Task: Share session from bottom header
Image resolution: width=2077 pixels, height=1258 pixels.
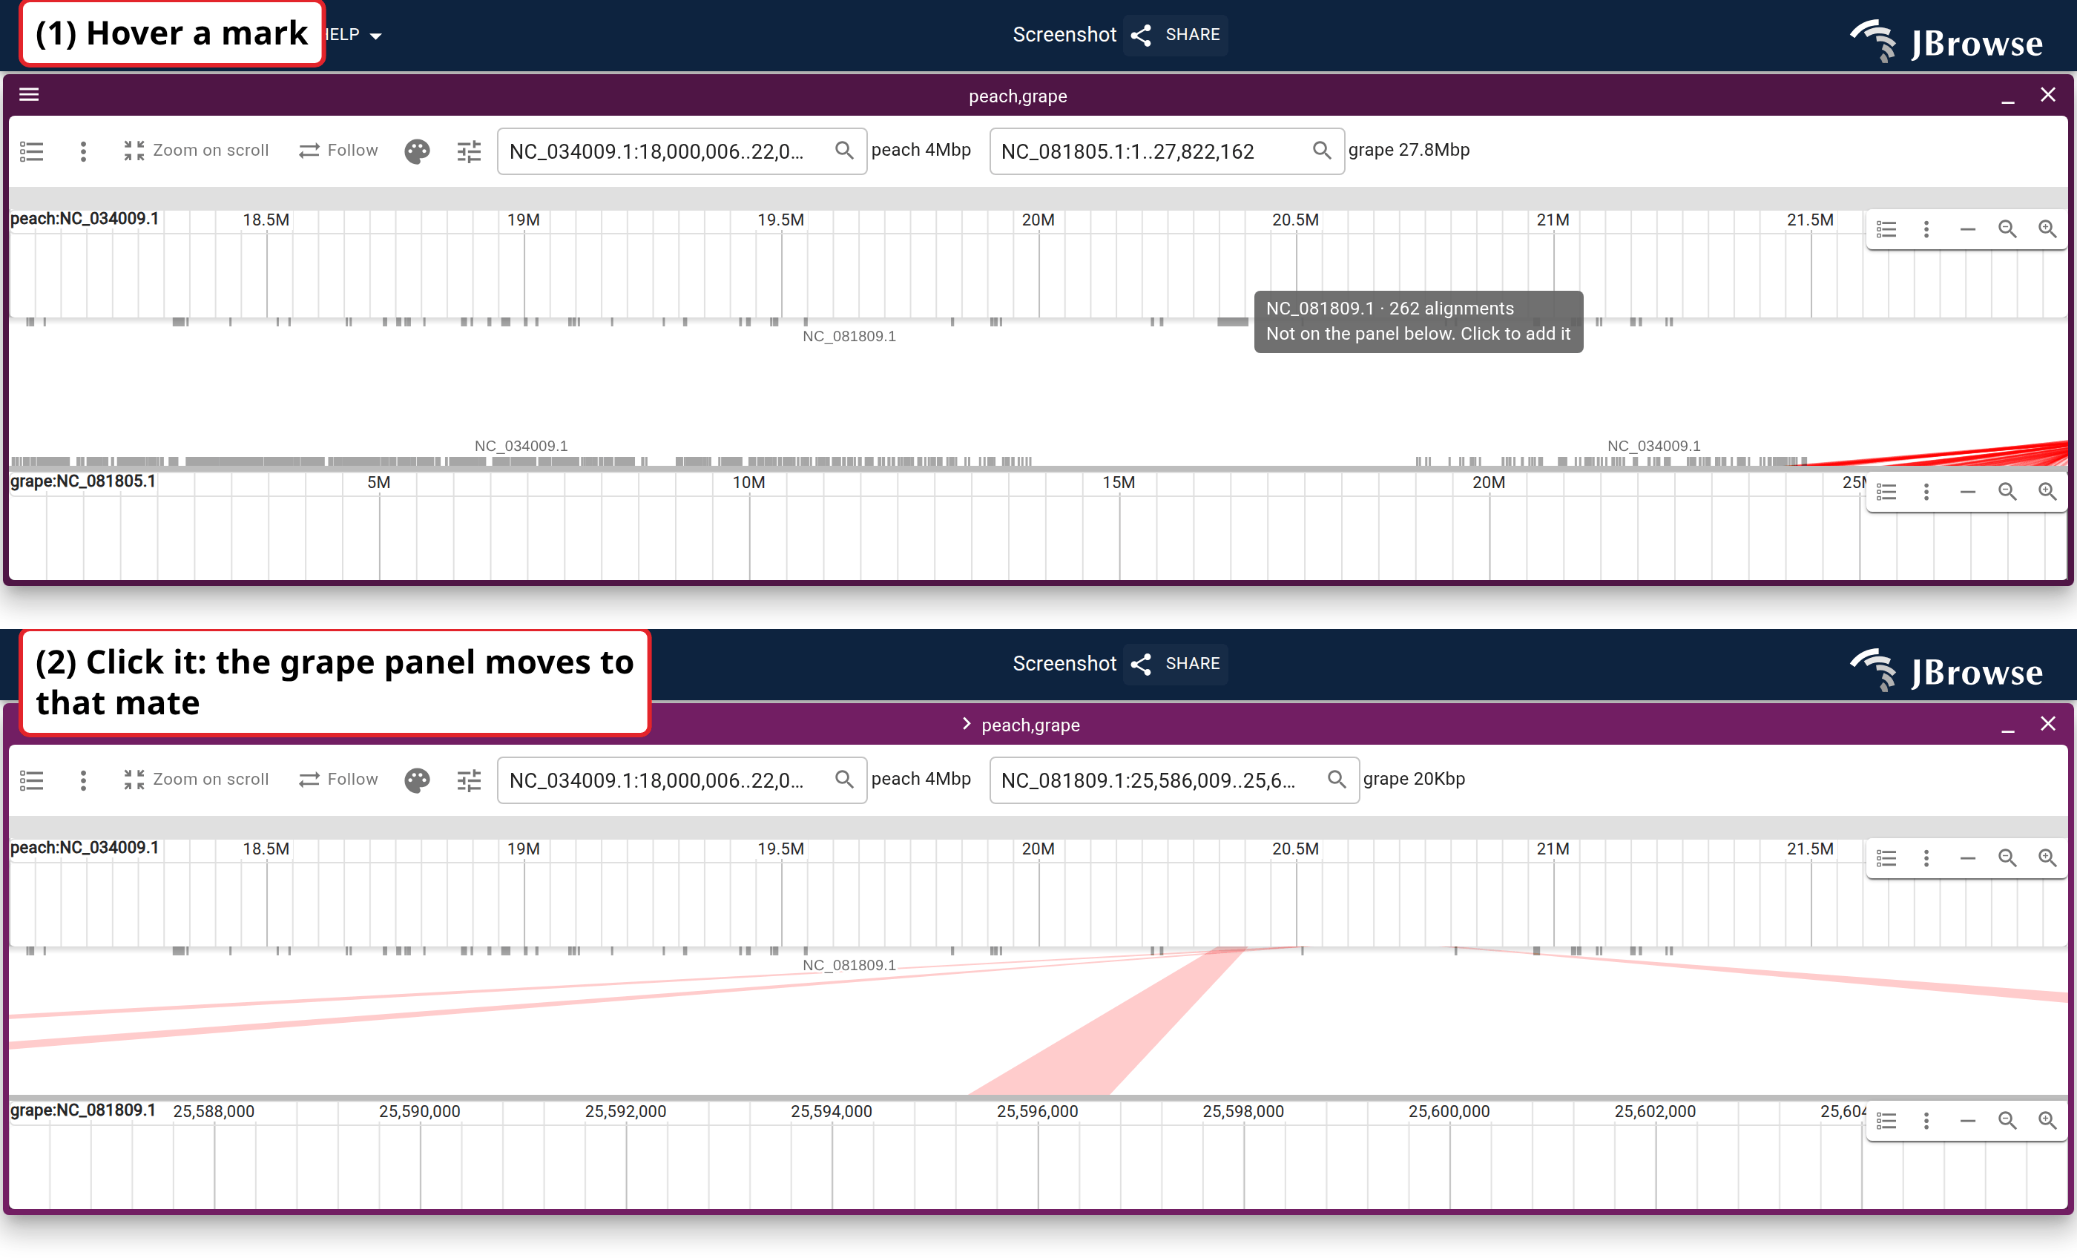Action: (1176, 664)
